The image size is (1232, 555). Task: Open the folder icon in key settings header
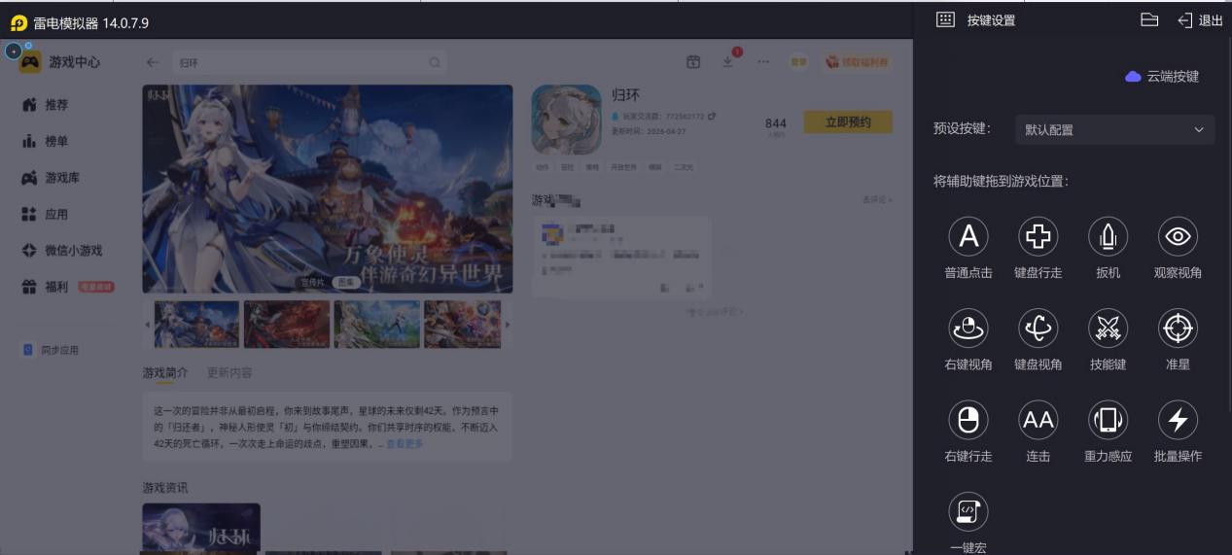click(1149, 19)
